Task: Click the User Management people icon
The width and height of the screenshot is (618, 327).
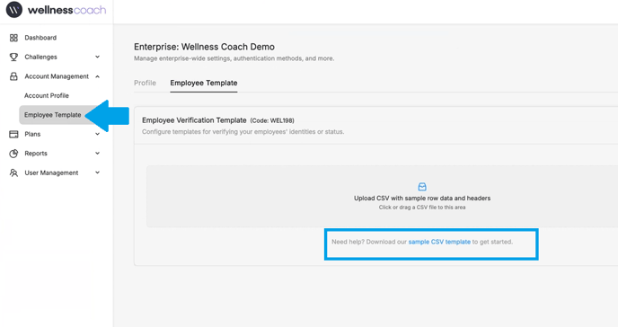Action: pyautogui.click(x=13, y=173)
